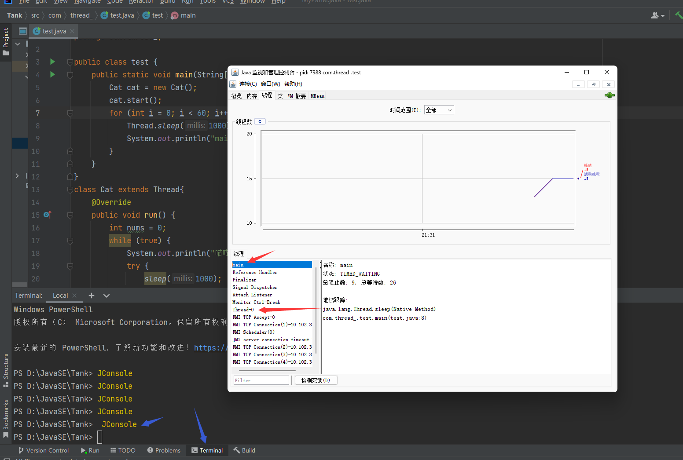Click the Filter input field in JConsole

pos(261,380)
